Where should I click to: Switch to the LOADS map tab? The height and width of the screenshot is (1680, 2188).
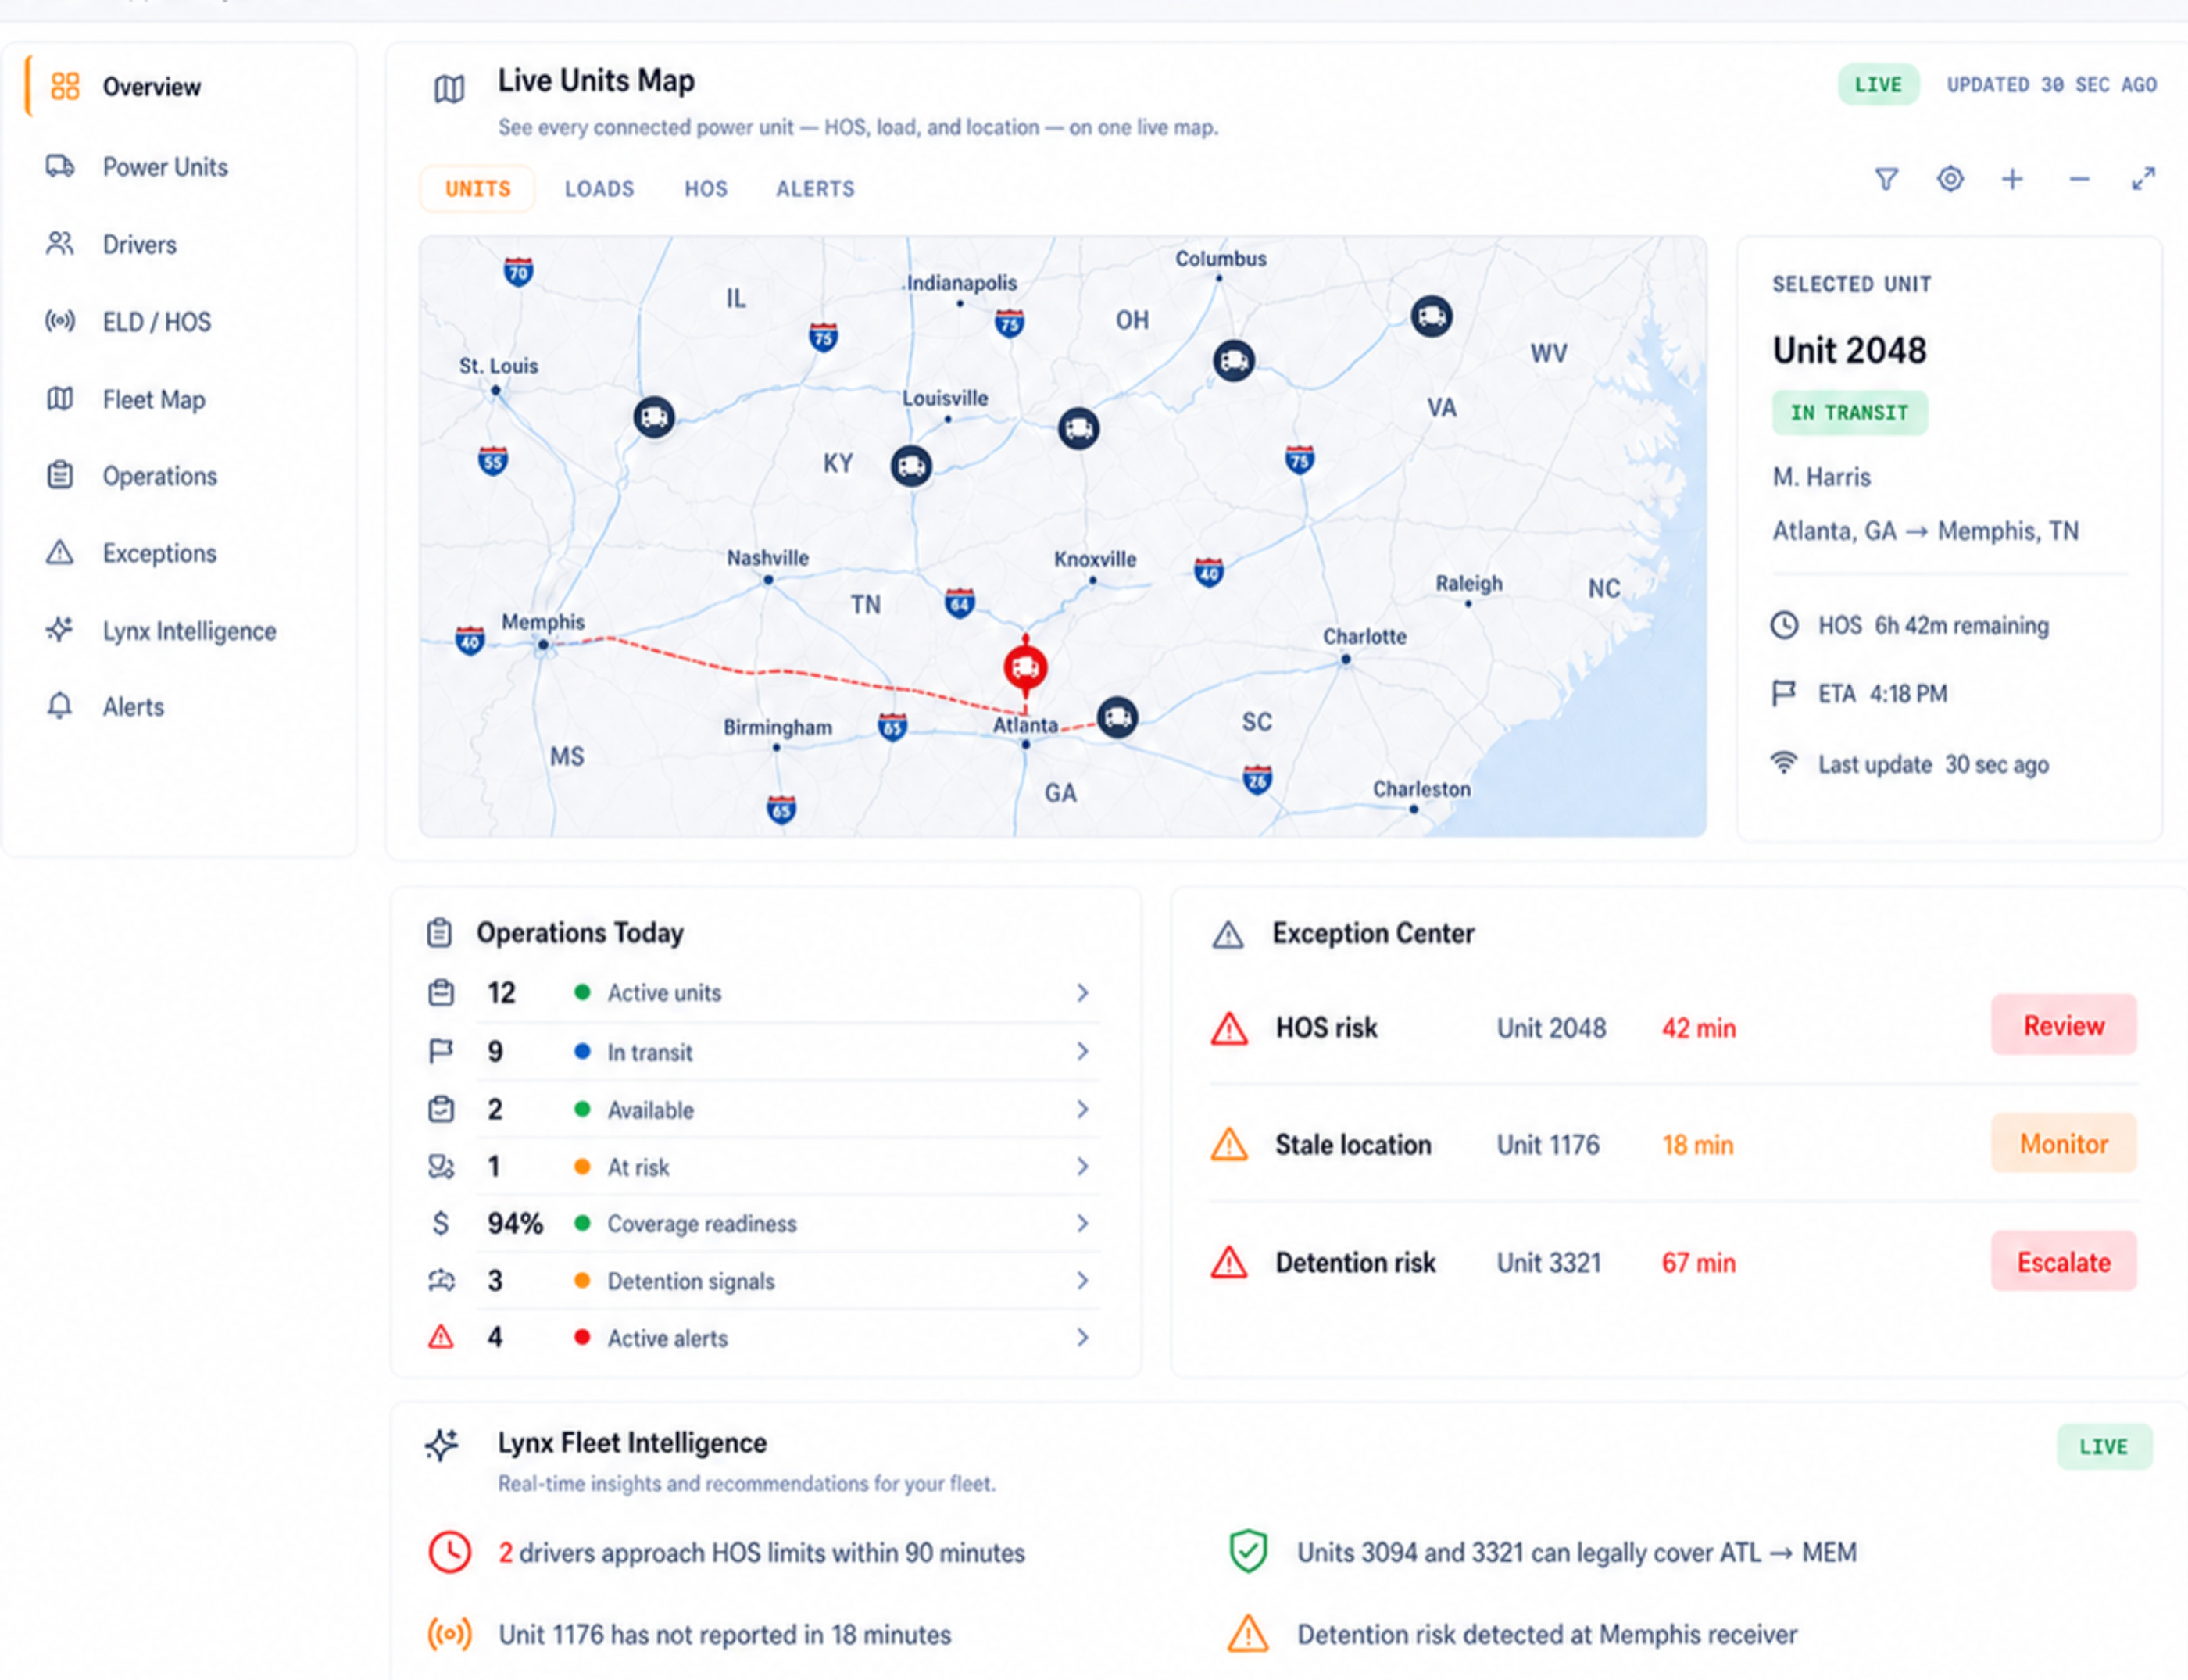[x=599, y=189]
